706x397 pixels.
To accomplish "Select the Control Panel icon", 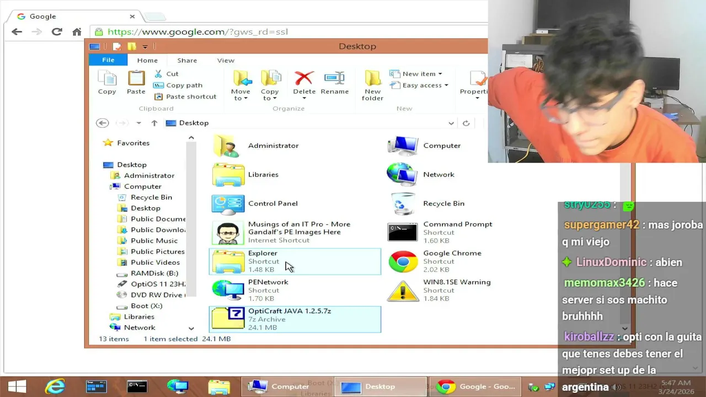I will tap(228, 203).
